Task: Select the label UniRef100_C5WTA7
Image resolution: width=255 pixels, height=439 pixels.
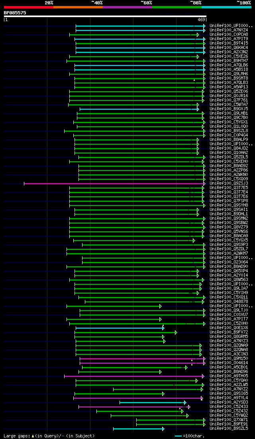Action: (229, 105)
